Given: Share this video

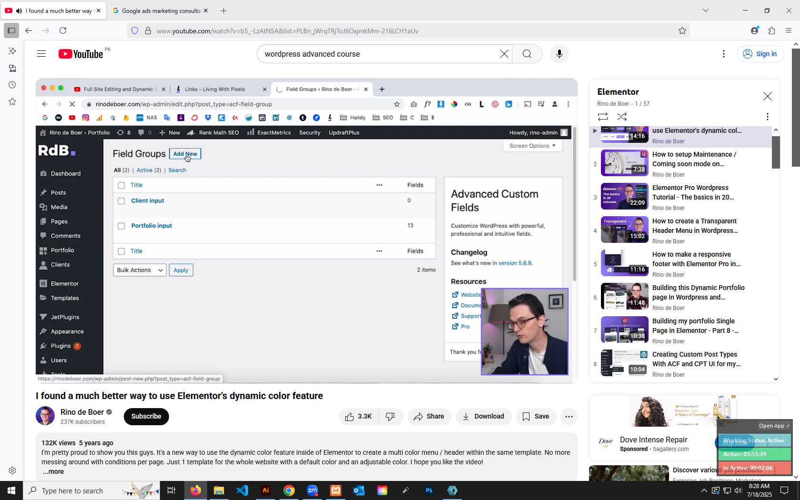Looking at the screenshot, I should pos(429,417).
